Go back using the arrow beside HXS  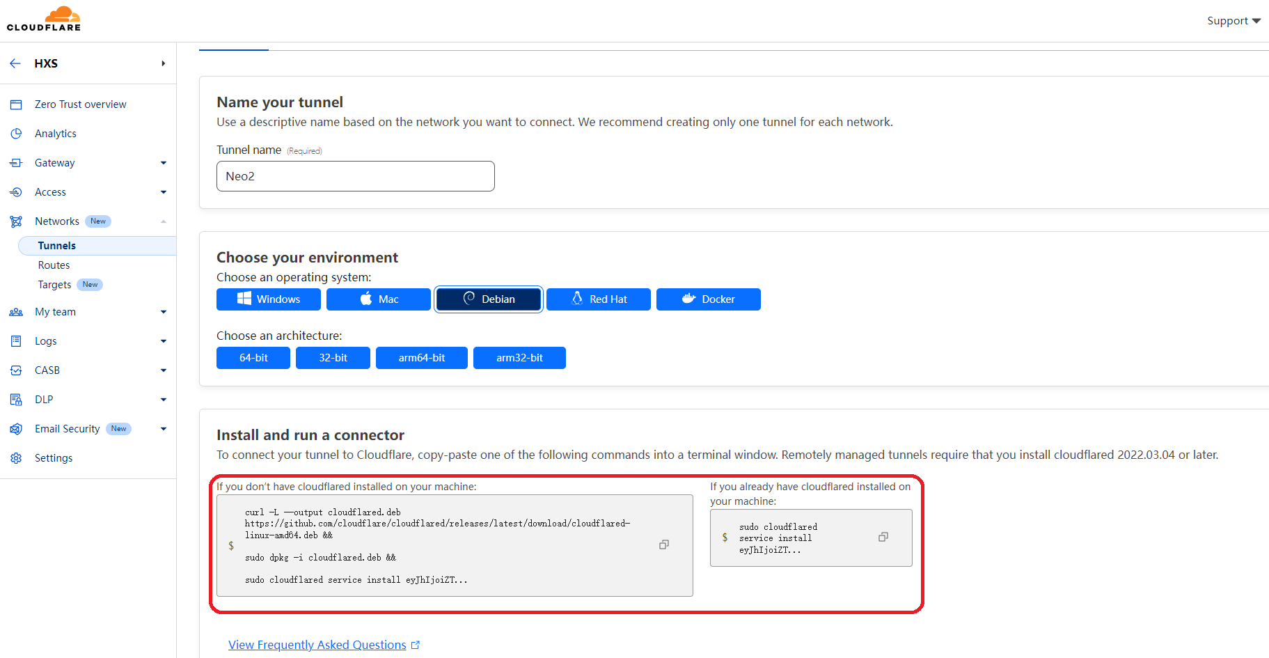[x=15, y=63]
